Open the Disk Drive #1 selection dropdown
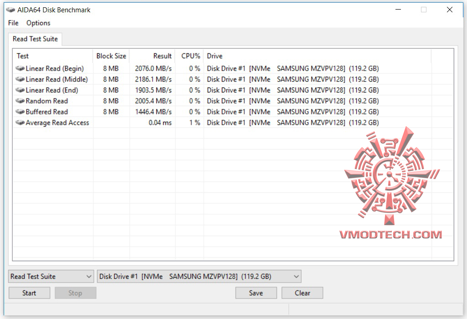The image size is (467, 319). (199, 277)
